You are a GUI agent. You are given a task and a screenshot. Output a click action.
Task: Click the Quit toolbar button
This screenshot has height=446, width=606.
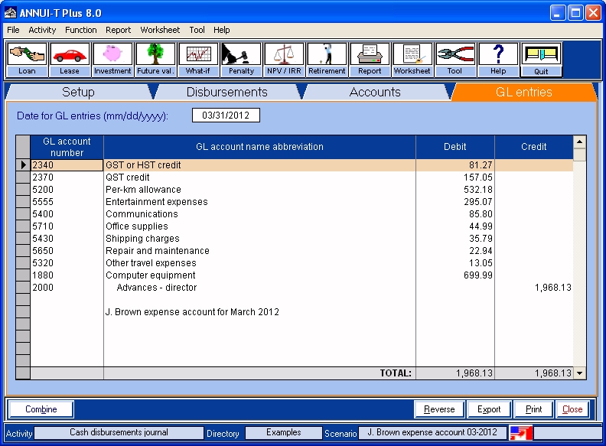click(541, 60)
